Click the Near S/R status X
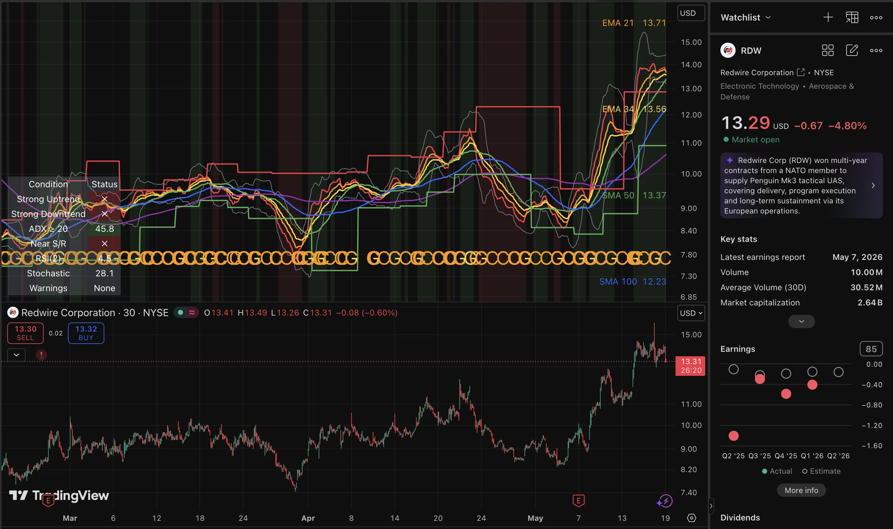 (x=105, y=243)
